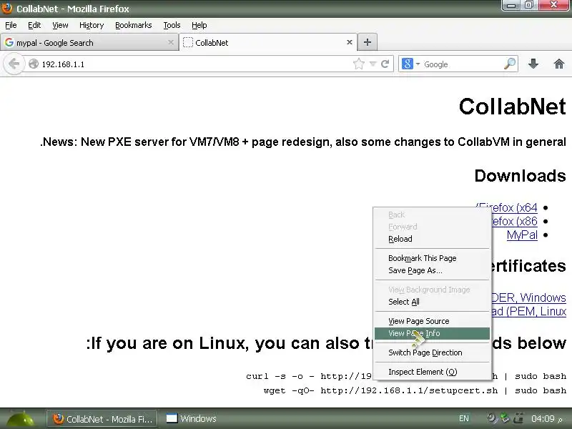Open a new tab with plus button
572x429 pixels.
[368, 42]
